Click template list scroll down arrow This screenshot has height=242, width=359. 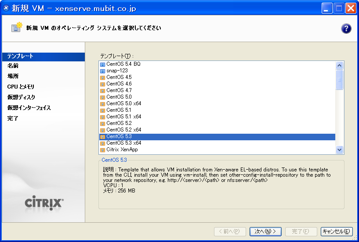[339, 149]
